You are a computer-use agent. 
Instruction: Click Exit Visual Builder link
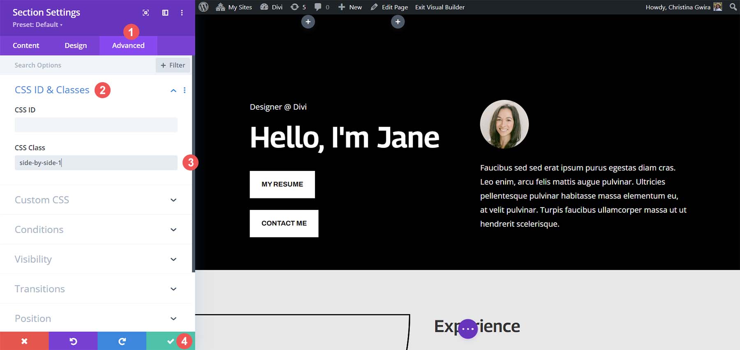(440, 7)
